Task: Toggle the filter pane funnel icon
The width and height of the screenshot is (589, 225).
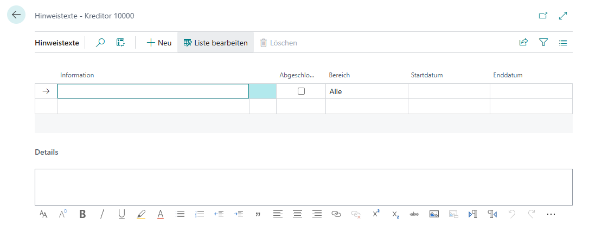Action: coord(543,43)
